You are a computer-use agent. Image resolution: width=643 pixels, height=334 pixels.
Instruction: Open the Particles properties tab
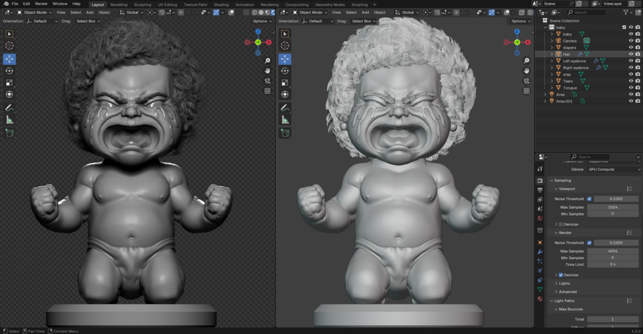[540, 261]
